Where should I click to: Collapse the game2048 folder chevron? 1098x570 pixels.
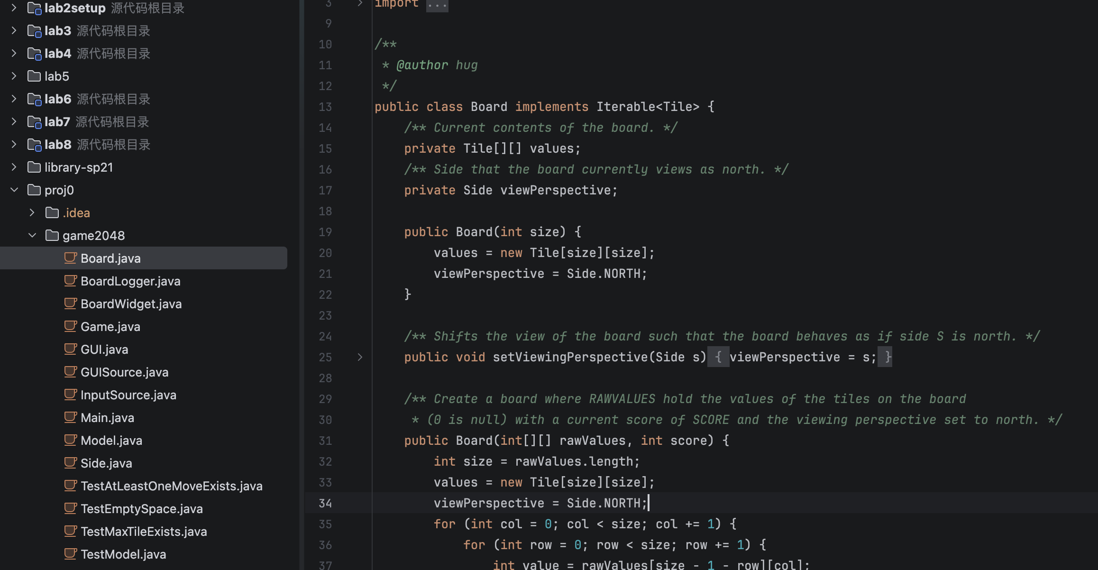pos(32,236)
